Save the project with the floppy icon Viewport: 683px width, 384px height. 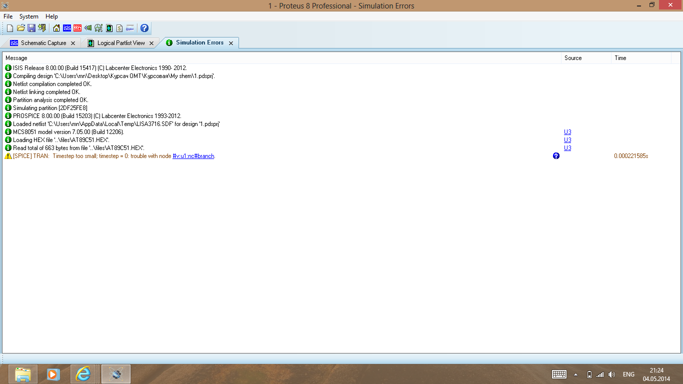(x=31, y=28)
